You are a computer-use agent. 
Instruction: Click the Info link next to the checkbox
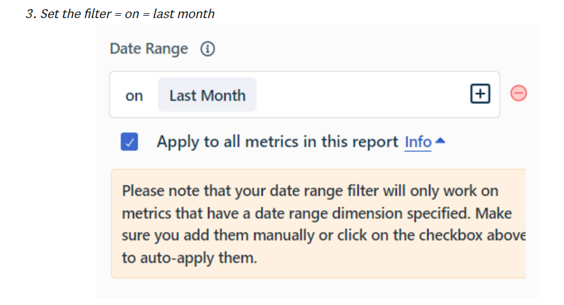click(x=418, y=142)
